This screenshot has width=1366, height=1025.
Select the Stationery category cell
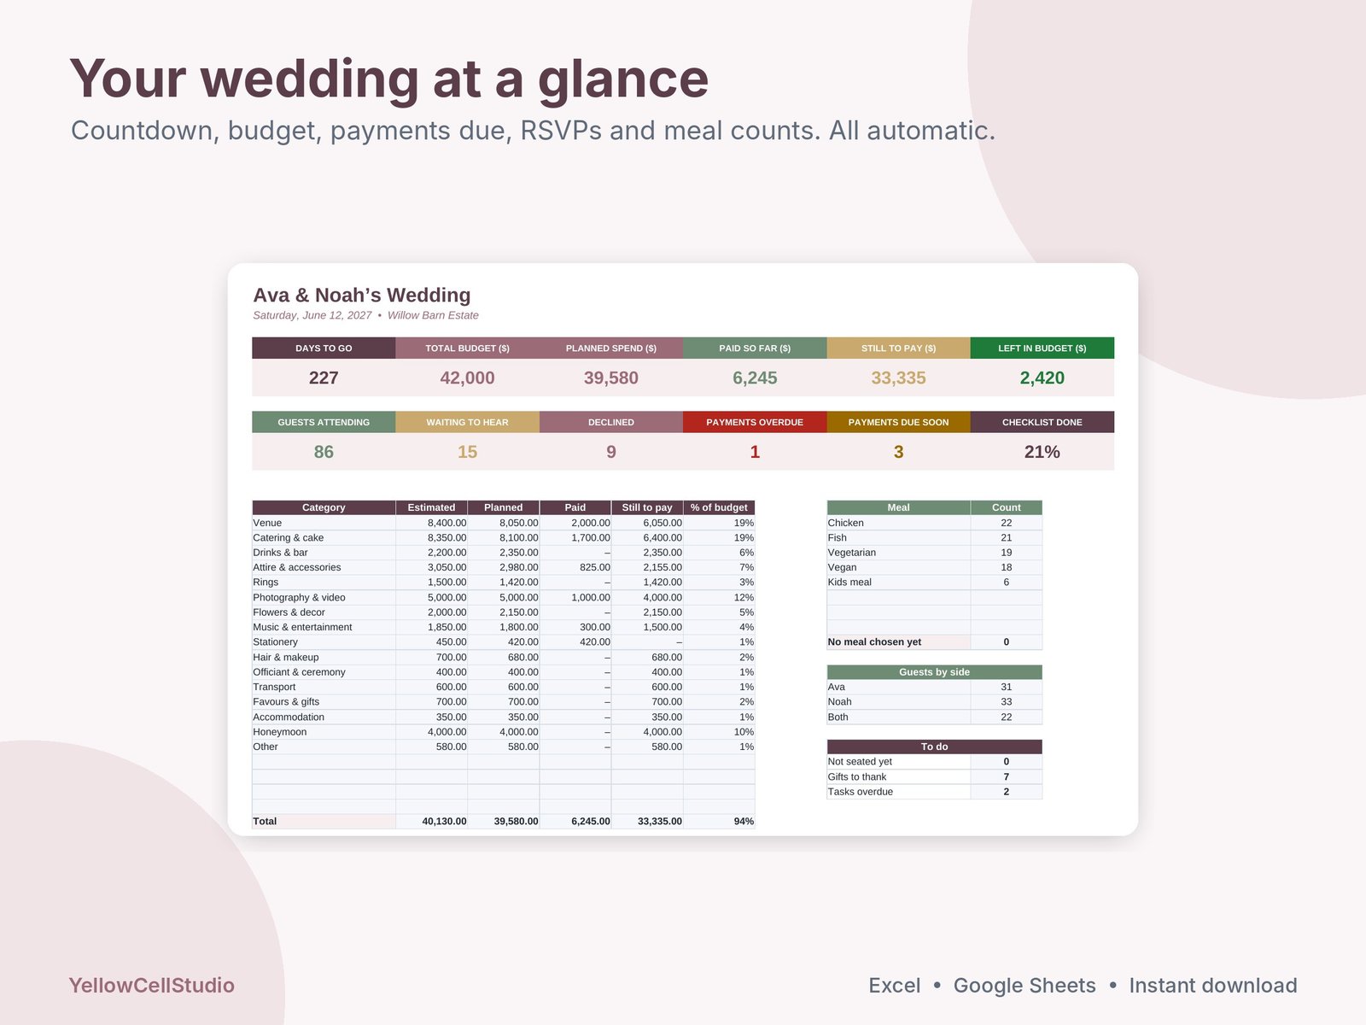pos(324,642)
